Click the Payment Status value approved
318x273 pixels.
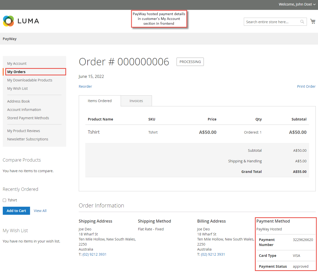301,266
